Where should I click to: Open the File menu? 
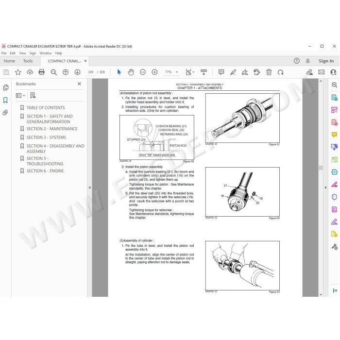4,53
